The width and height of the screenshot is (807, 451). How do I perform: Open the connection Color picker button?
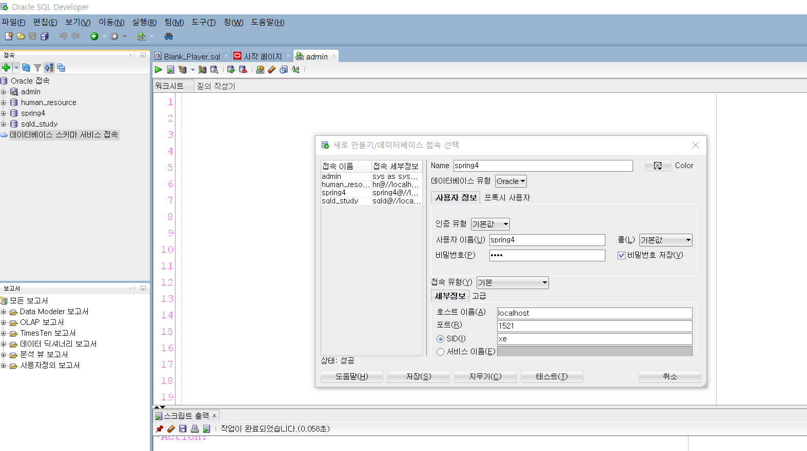658,166
